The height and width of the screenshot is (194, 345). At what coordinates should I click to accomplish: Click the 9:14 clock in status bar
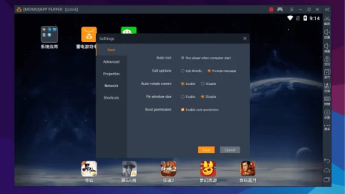click(314, 18)
